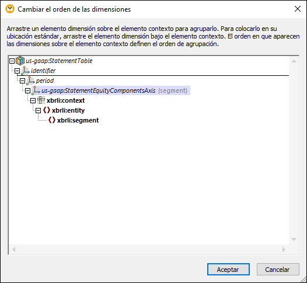The height and width of the screenshot is (283, 307).
Task: Collapse the identifier tree node
Action: [x=18, y=71]
